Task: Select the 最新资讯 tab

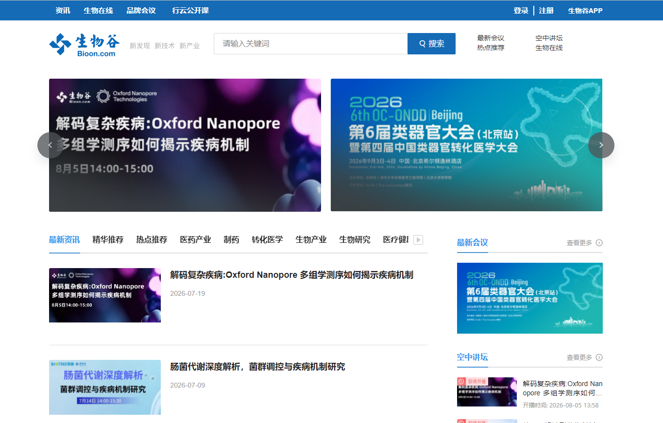Action: click(65, 240)
